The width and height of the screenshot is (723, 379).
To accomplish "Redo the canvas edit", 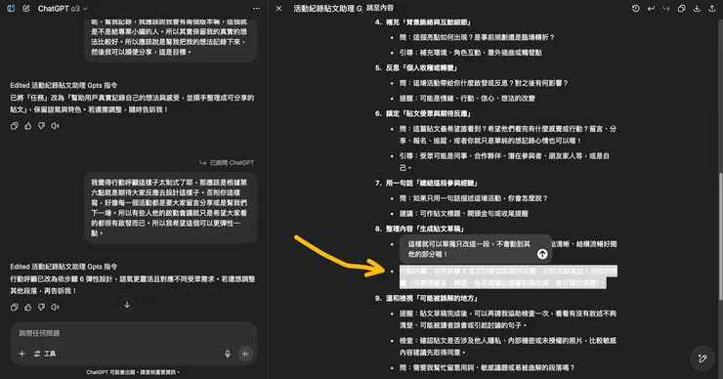I will 665,8.
